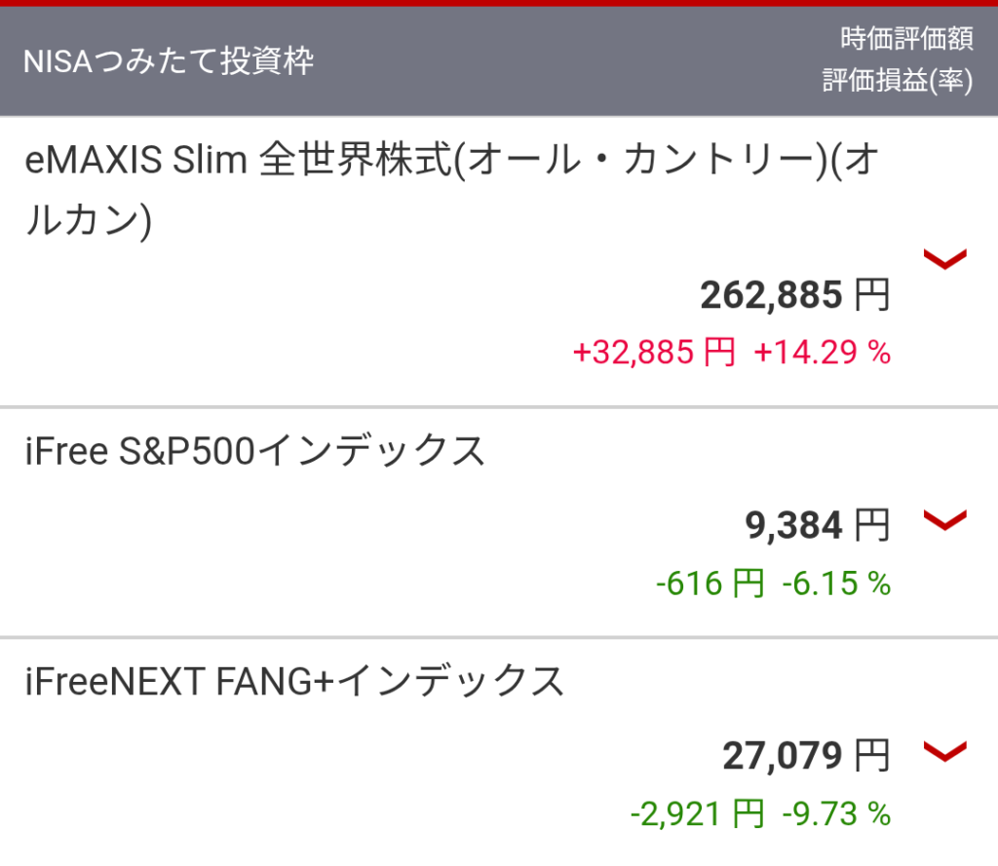998x866 pixels.
Task: Click the 評価損益(率) column header
Action: tap(897, 82)
